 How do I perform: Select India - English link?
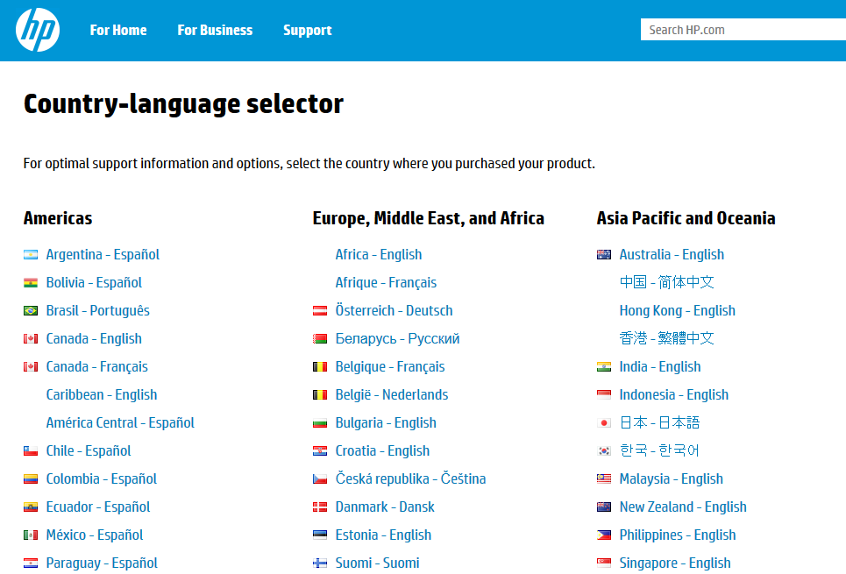click(x=660, y=367)
